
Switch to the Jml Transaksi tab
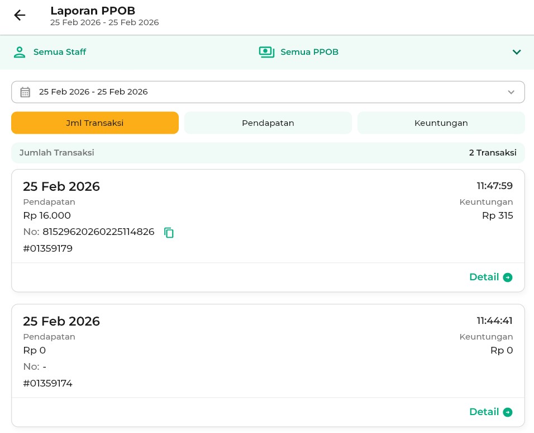pos(95,123)
